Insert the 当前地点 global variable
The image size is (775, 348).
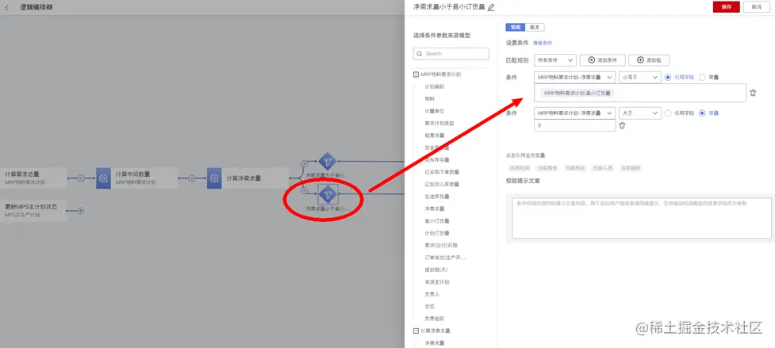click(575, 168)
